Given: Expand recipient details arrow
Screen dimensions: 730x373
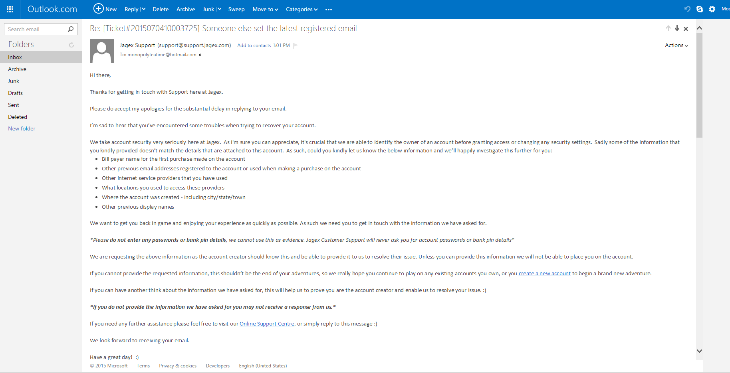Looking at the screenshot, I should click(x=200, y=55).
